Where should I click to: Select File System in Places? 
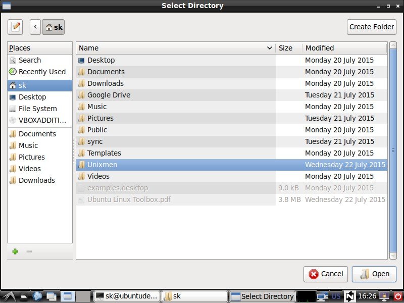pyautogui.click(x=40, y=109)
